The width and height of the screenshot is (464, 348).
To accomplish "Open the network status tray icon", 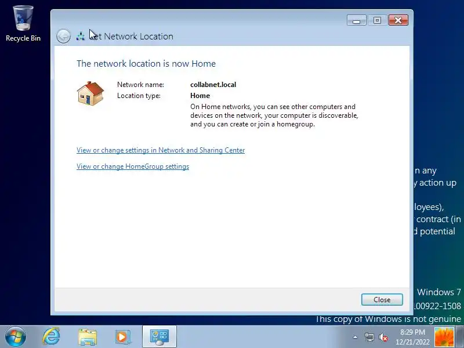I will click(369, 337).
